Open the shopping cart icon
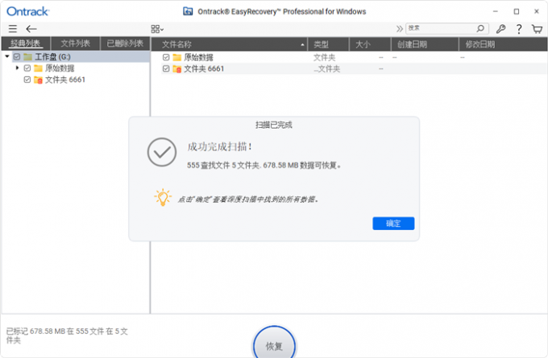Screen dimensions: 548x358 pyautogui.click(x=537, y=29)
